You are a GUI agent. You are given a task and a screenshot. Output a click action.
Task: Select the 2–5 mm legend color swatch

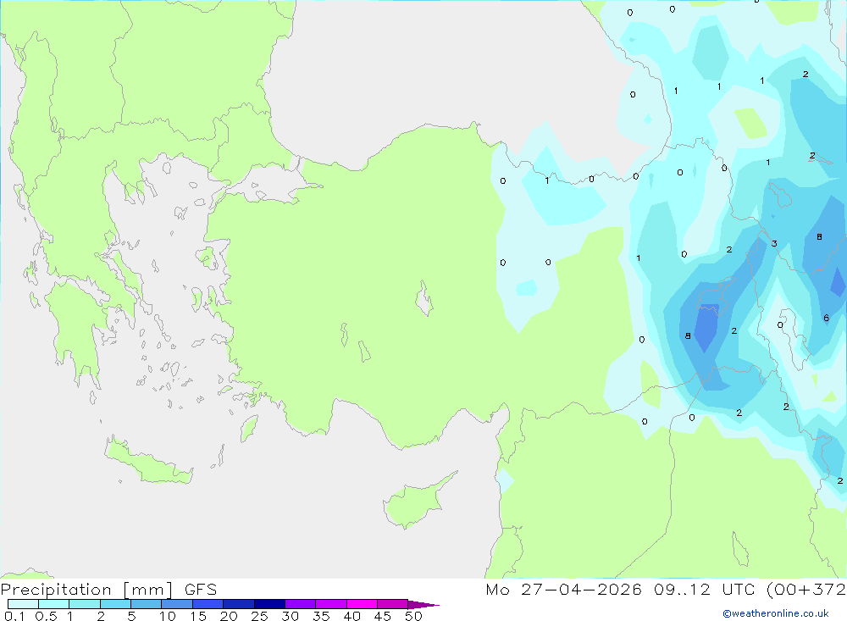(115, 604)
